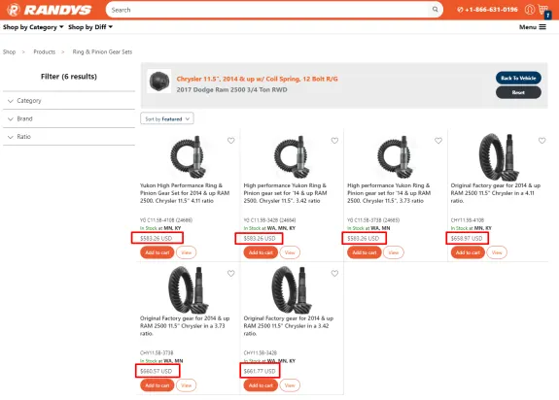Click the Filter (6 results) heading
Viewport: 559px width, 400px height.
[x=69, y=77]
